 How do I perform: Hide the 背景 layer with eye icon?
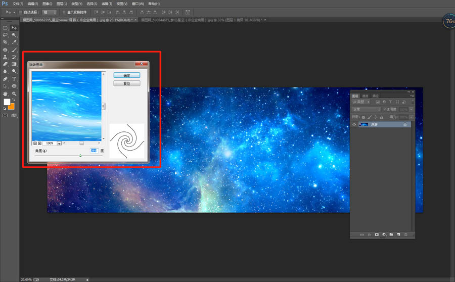coord(354,124)
